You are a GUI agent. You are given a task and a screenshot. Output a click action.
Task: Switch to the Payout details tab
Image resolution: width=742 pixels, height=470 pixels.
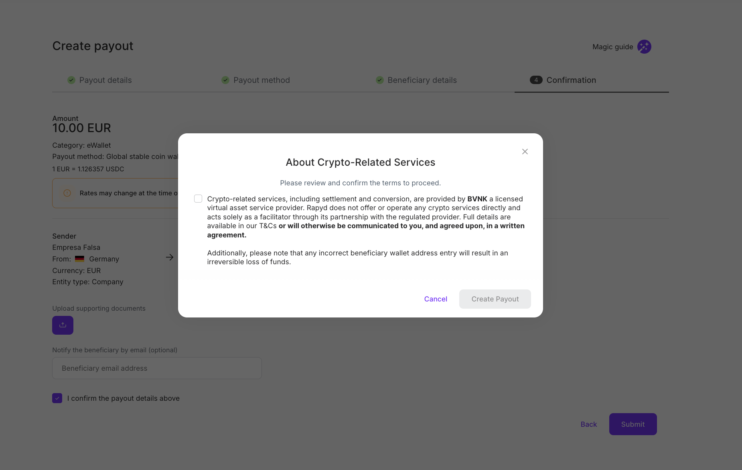[105, 80]
